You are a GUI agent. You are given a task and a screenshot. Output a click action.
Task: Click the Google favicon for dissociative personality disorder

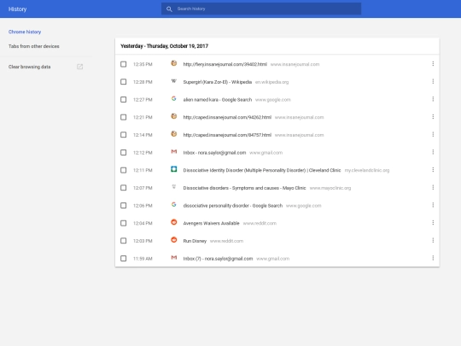click(x=174, y=204)
